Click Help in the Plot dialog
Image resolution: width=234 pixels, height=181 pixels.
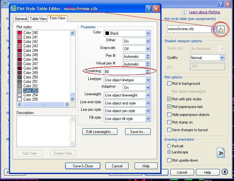208,172
